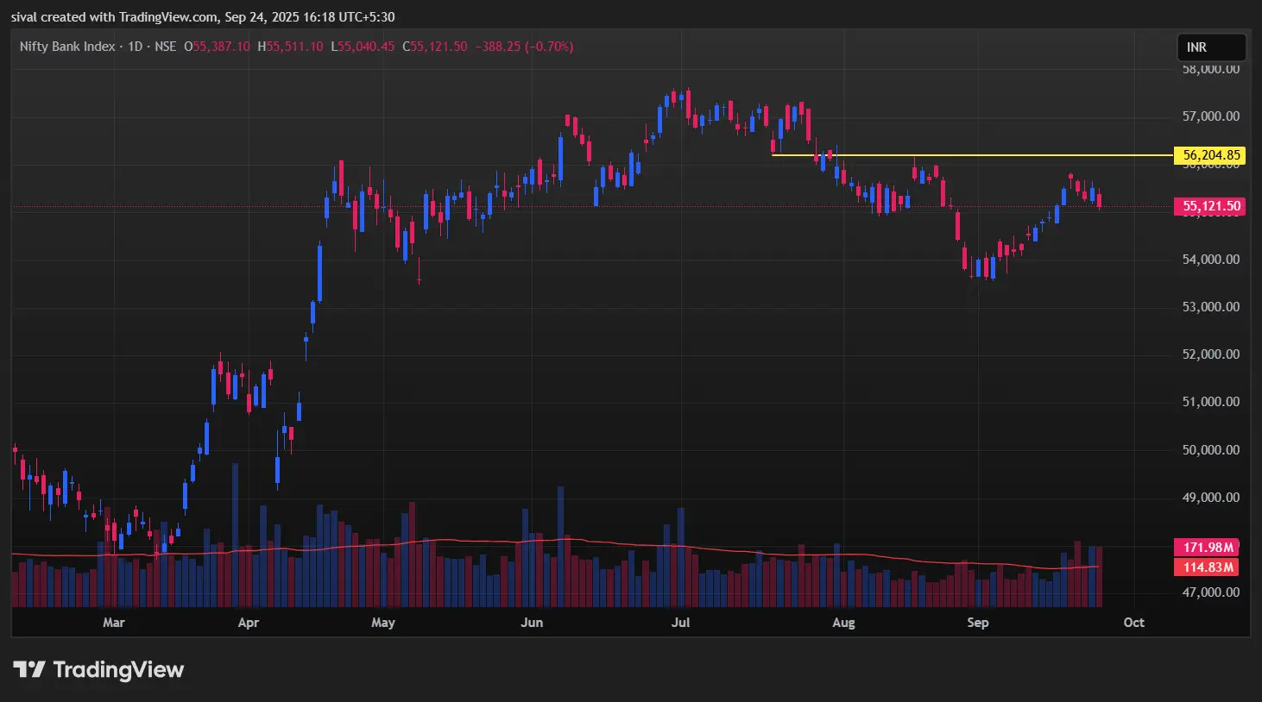Click the sival created with TradingView.com caption
This screenshot has height=702, width=1262.
[x=203, y=17]
